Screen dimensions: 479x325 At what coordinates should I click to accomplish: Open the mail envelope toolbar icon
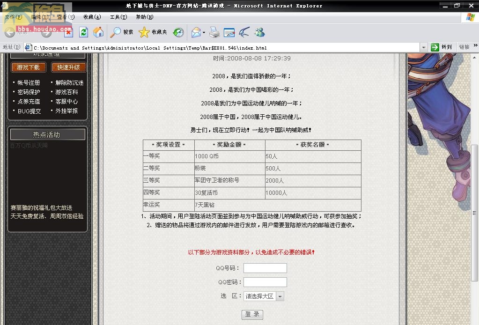(x=196, y=32)
